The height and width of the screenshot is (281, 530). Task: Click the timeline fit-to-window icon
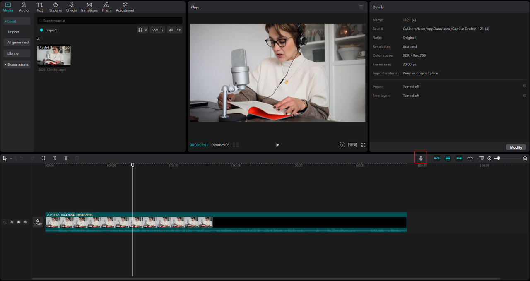pyautogui.click(x=481, y=159)
